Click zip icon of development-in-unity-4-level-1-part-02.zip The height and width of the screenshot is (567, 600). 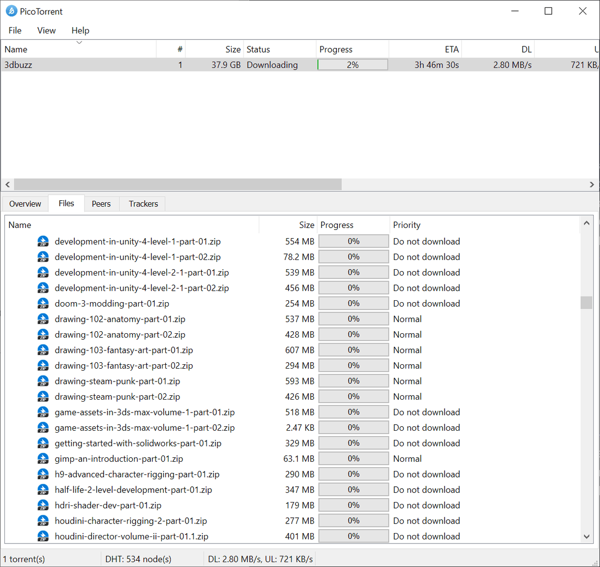(x=43, y=257)
